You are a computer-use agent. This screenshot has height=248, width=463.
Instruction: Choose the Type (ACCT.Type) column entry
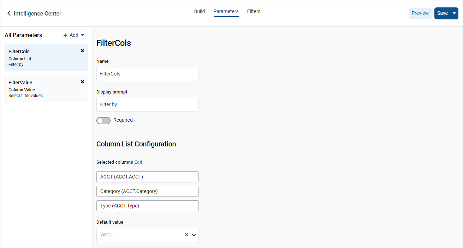[x=148, y=206]
